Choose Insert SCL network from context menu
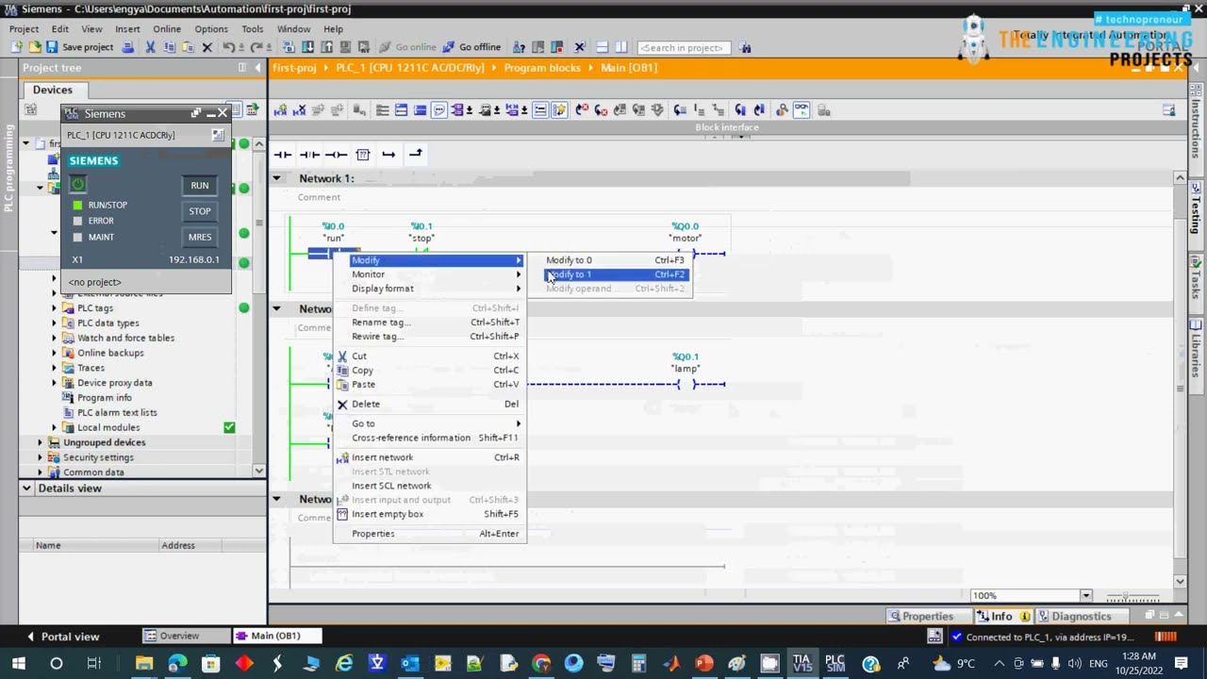The height and width of the screenshot is (679, 1207). [429, 486]
